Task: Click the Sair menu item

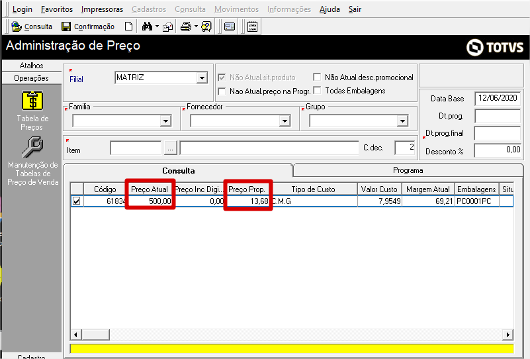Action: tap(355, 9)
